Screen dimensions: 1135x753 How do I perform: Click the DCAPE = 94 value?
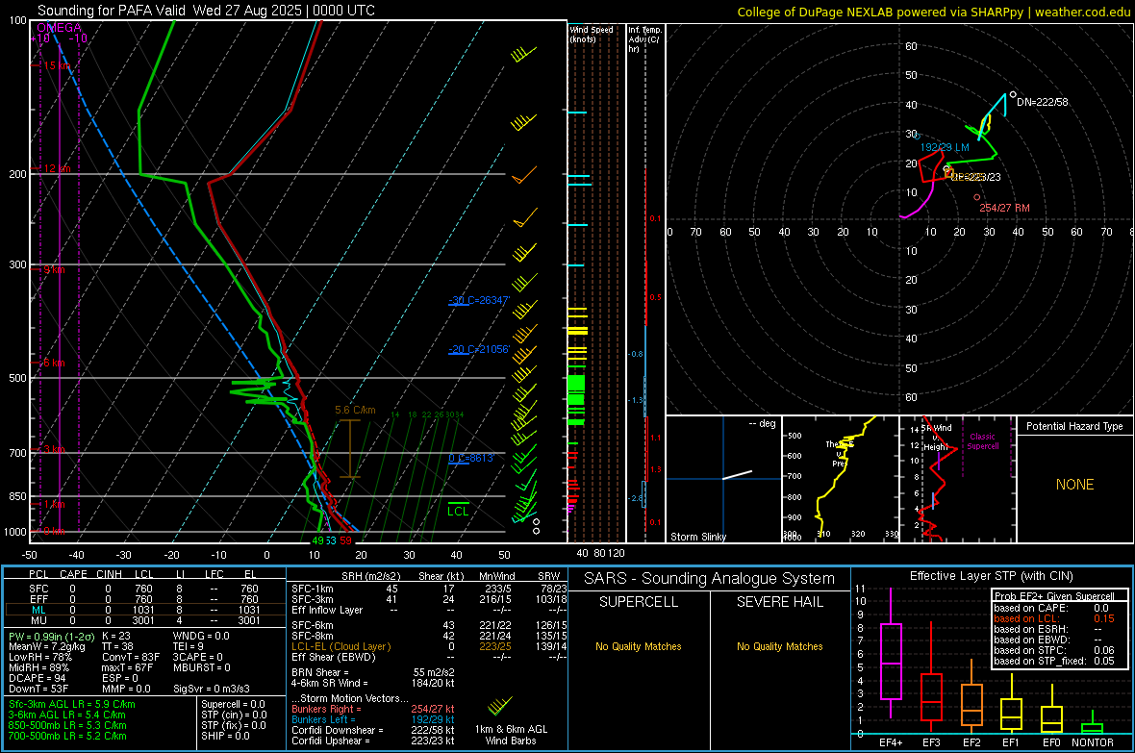click(x=37, y=678)
